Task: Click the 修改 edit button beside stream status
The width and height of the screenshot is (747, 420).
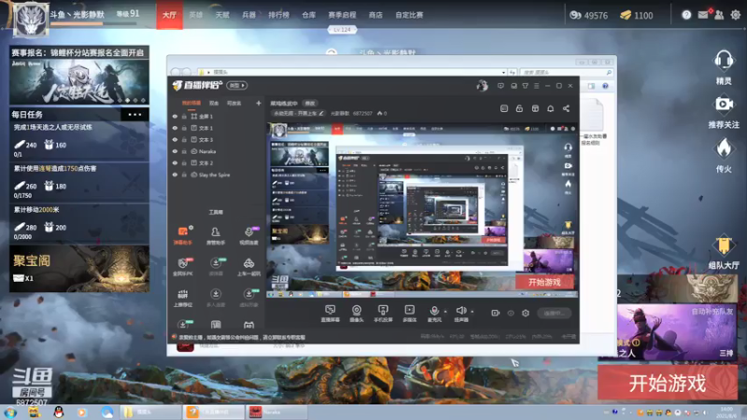Action: pyautogui.click(x=310, y=103)
